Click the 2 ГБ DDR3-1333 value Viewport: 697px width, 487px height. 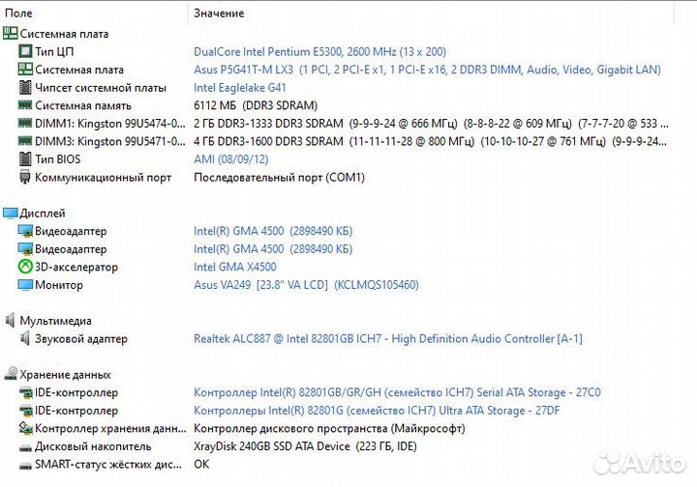(x=431, y=124)
